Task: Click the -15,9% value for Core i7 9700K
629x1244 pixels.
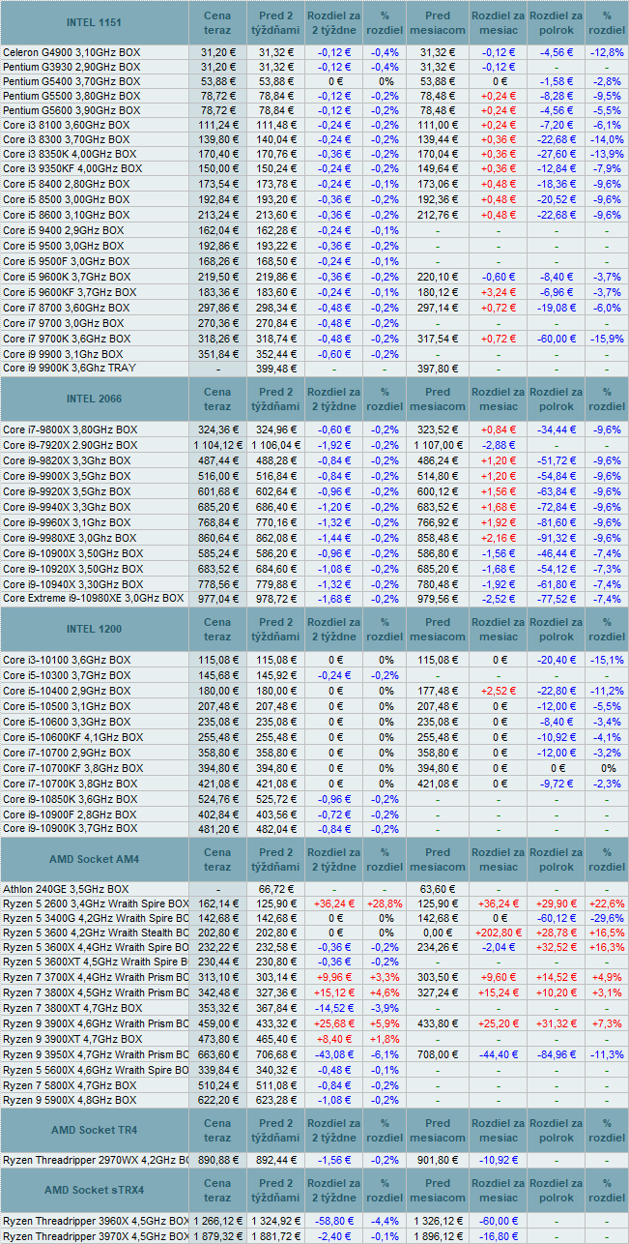Action: pos(607,339)
